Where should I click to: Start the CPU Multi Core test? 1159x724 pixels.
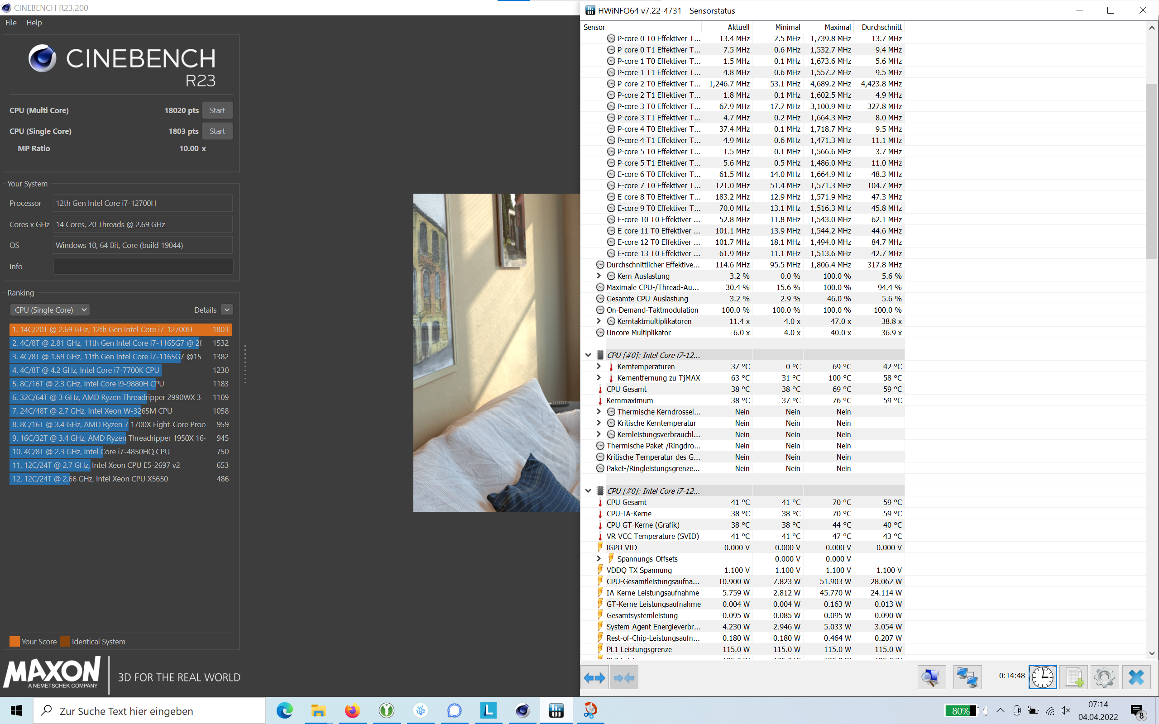click(217, 110)
